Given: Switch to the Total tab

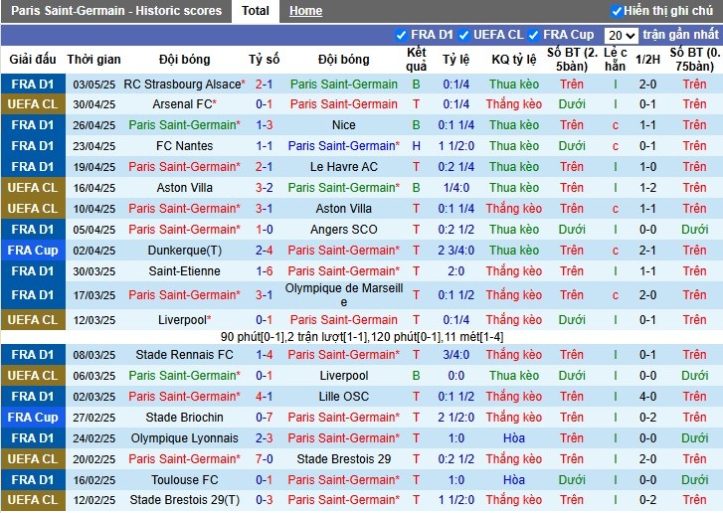Looking at the screenshot, I should click(x=256, y=11).
